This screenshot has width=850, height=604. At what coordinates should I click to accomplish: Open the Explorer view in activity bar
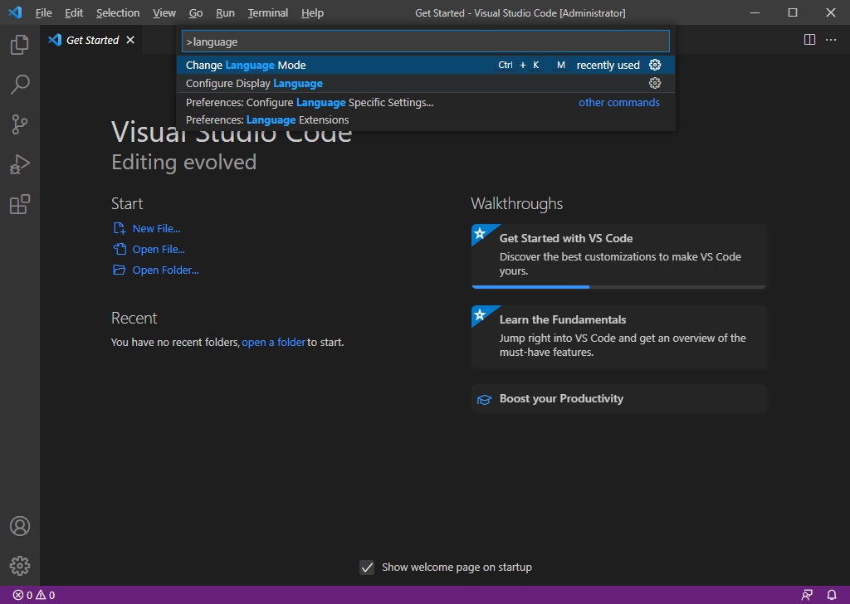(x=20, y=45)
